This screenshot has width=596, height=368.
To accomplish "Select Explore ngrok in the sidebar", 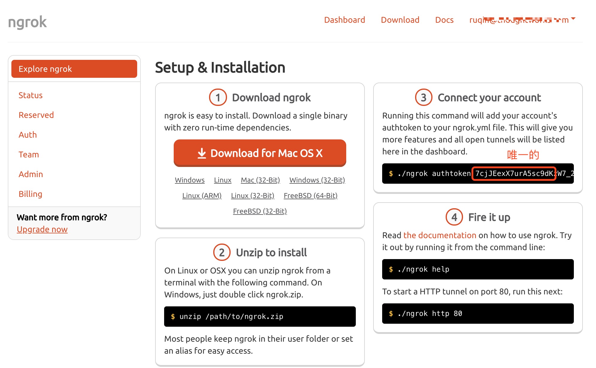I will coord(74,69).
